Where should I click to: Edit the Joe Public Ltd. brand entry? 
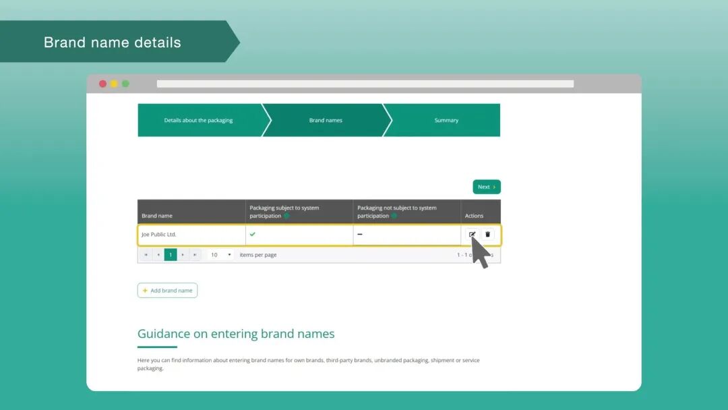[472, 235]
